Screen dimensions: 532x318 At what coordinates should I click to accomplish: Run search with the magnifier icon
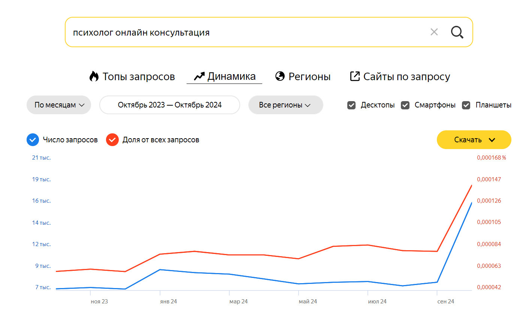457,32
